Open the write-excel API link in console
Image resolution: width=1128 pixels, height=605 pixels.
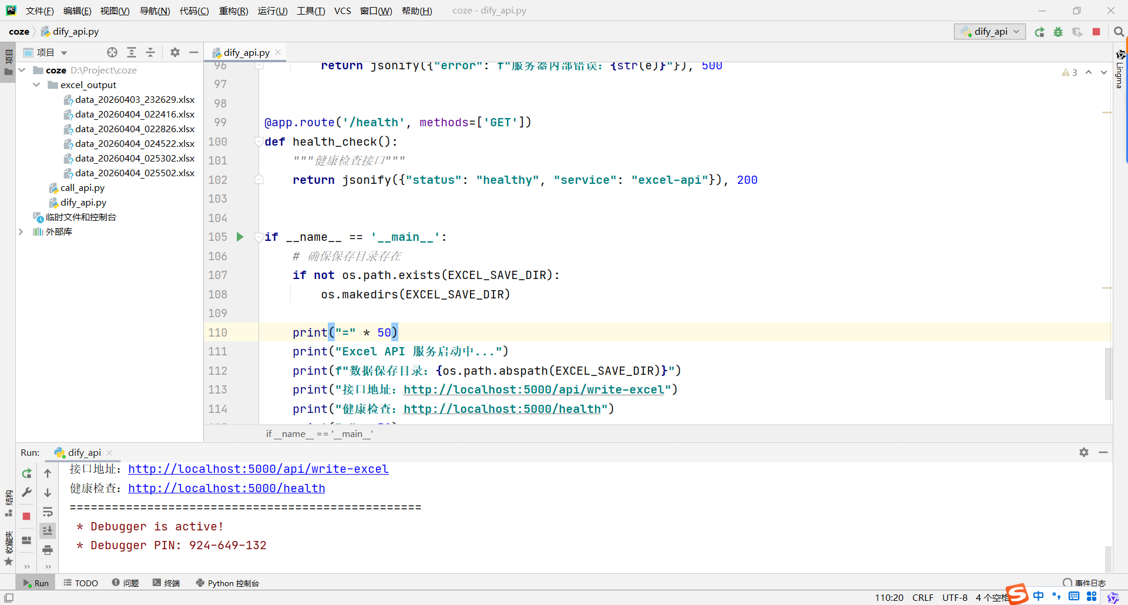tap(258, 469)
